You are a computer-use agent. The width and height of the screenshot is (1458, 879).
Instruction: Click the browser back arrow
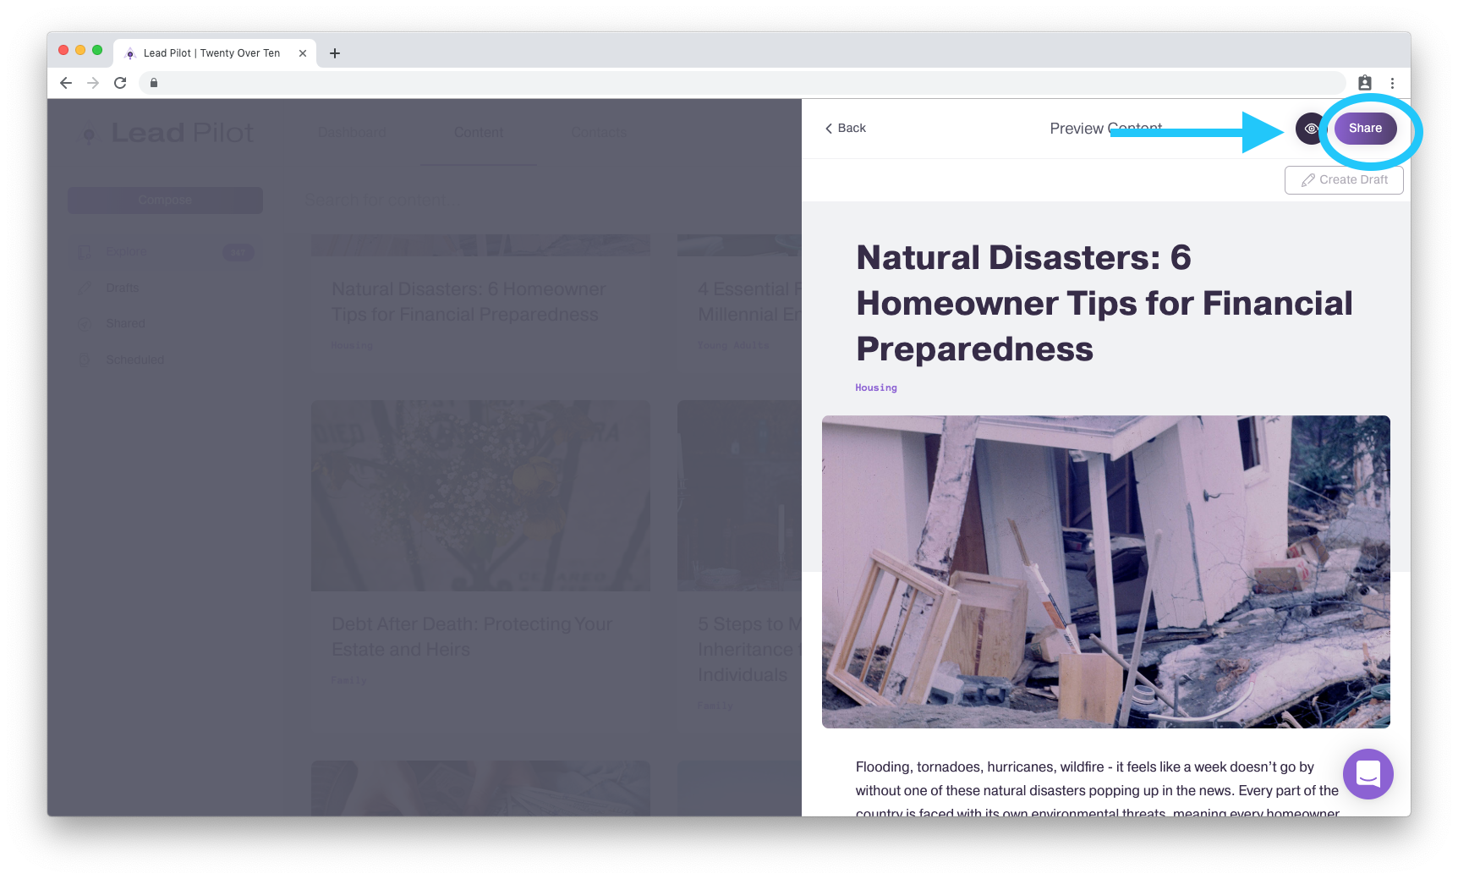click(x=66, y=83)
